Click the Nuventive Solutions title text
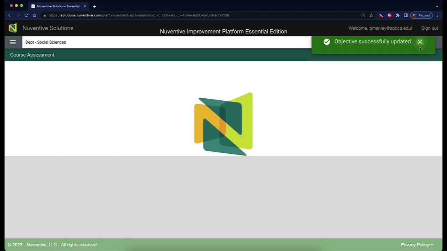447x251 pixels. click(x=48, y=28)
